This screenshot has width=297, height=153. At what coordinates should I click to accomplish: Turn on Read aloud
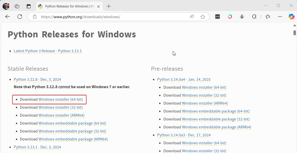192,17
